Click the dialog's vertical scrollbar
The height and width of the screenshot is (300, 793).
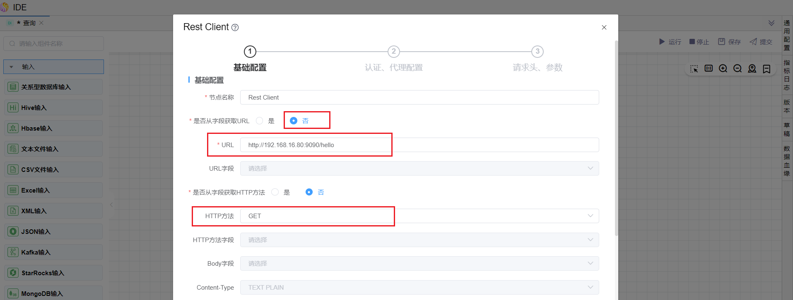tap(616, 136)
